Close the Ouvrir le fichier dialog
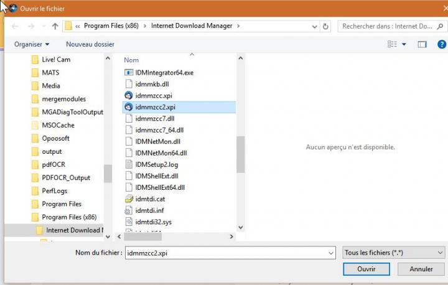The image size is (448, 285). click(445, 8)
